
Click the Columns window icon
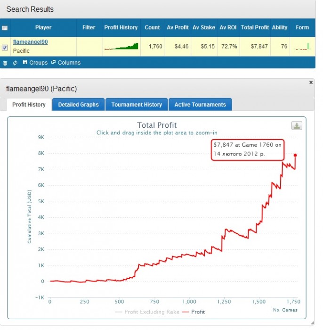(x=53, y=62)
